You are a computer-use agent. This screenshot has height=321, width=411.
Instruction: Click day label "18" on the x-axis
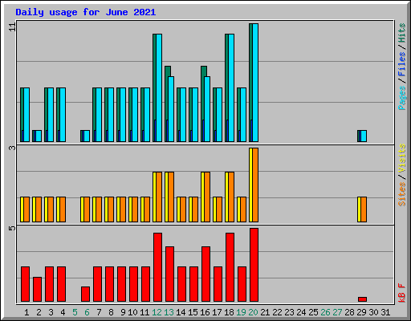coord(229,312)
